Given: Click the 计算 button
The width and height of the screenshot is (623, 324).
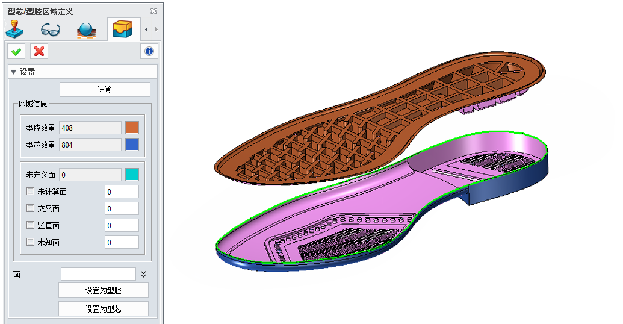Looking at the screenshot, I should click(x=105, y=90).
